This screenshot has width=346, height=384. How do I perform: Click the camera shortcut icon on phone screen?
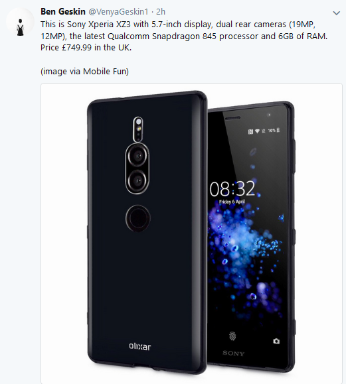tap(276, 341)
